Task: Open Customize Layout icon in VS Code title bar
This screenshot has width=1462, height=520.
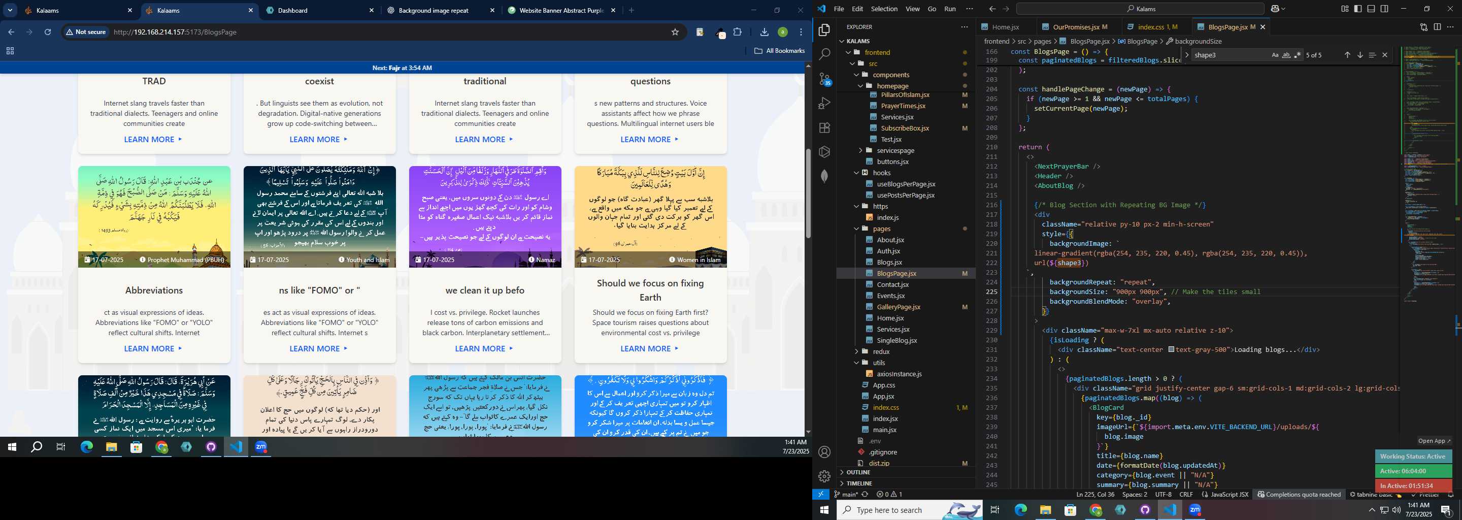Action: [x=1345, y=9]
